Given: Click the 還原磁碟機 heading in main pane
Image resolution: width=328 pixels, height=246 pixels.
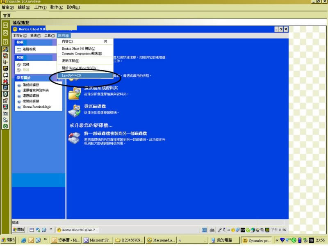Looking at the screenshot, I should 95,106.
